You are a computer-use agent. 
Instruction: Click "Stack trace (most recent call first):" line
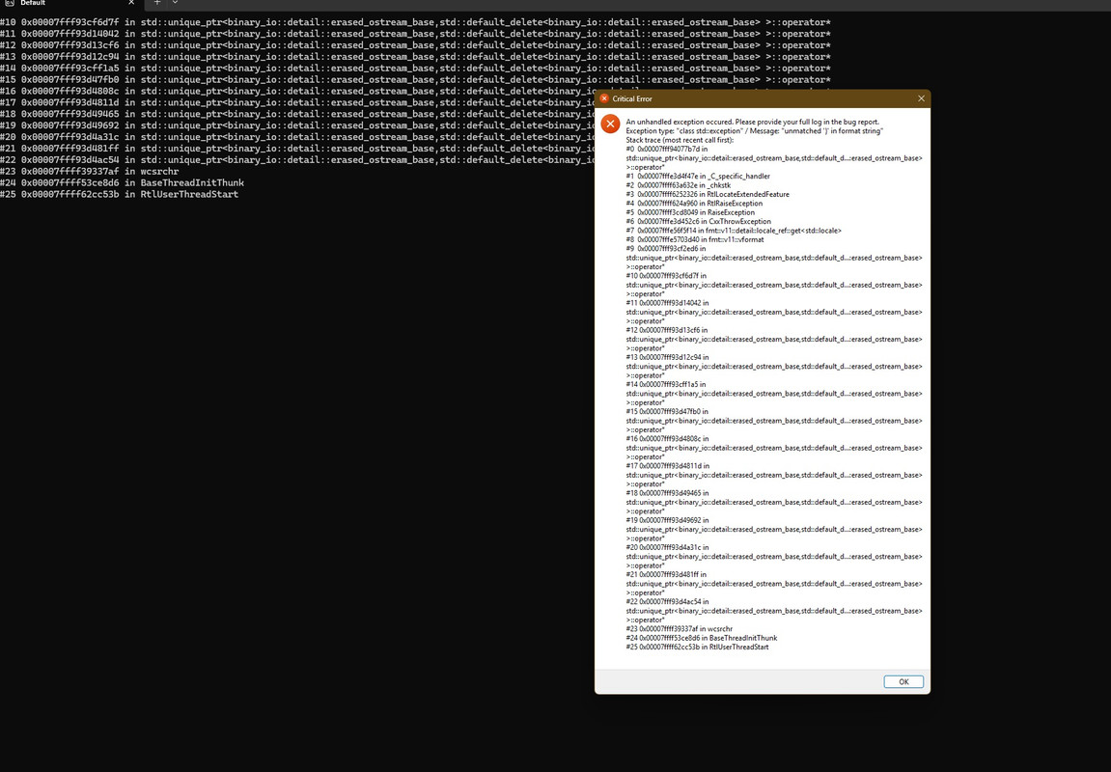(680, 140)
